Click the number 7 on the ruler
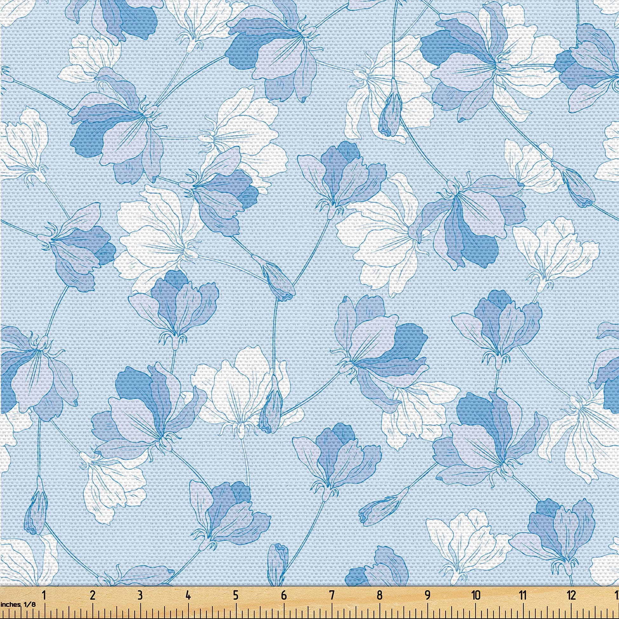This screenshot has width=619, height=619. (x=332, y=595)
